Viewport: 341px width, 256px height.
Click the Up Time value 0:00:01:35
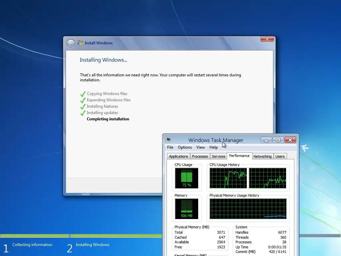coord(277,247)
